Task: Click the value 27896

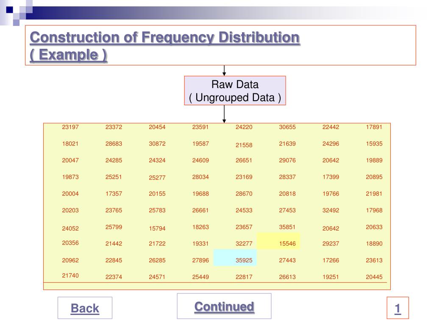Action: pyautogui.click(x=200, y=260)
